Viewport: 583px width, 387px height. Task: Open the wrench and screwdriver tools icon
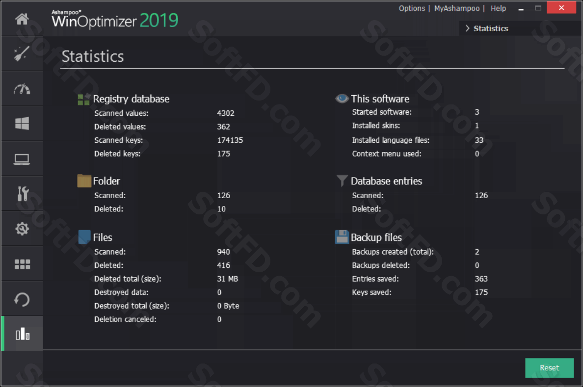(23, 194)
